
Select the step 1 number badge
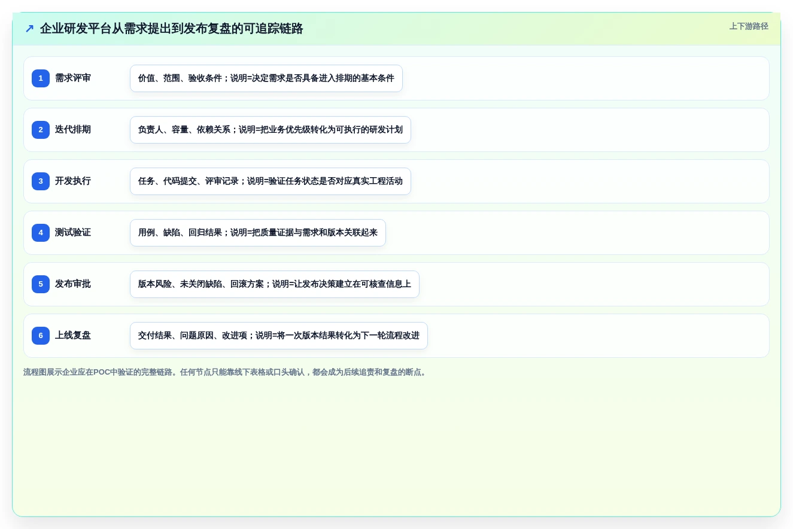41,78
